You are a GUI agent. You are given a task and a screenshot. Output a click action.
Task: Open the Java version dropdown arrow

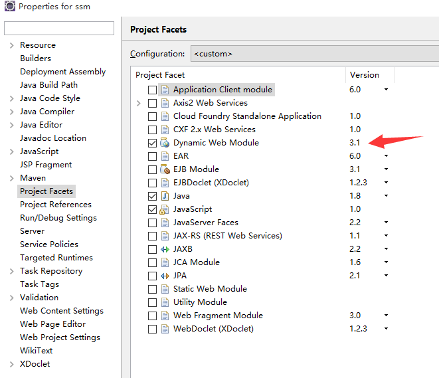pyautogui.click(x=386, y=196)
